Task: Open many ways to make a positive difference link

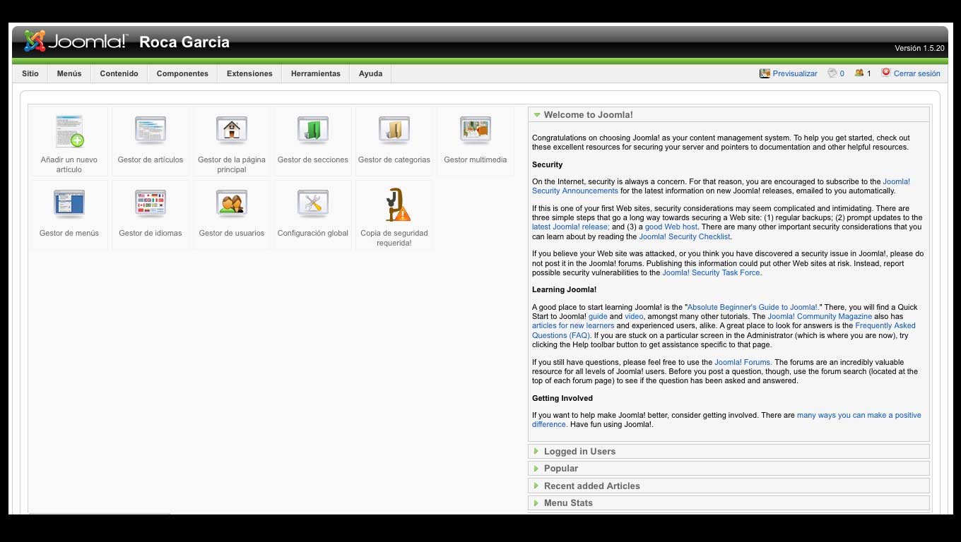Action: (859, 416)
